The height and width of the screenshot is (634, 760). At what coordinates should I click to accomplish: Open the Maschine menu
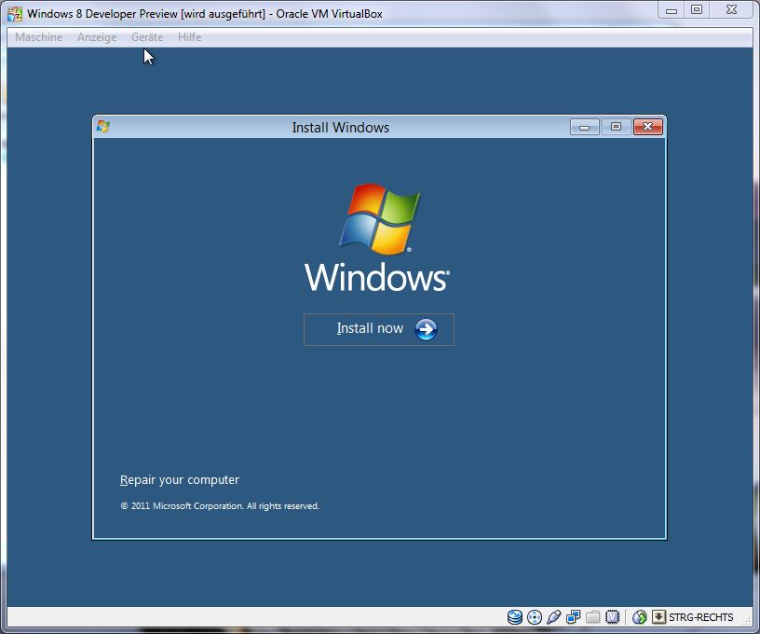click(x=39, y=37)
